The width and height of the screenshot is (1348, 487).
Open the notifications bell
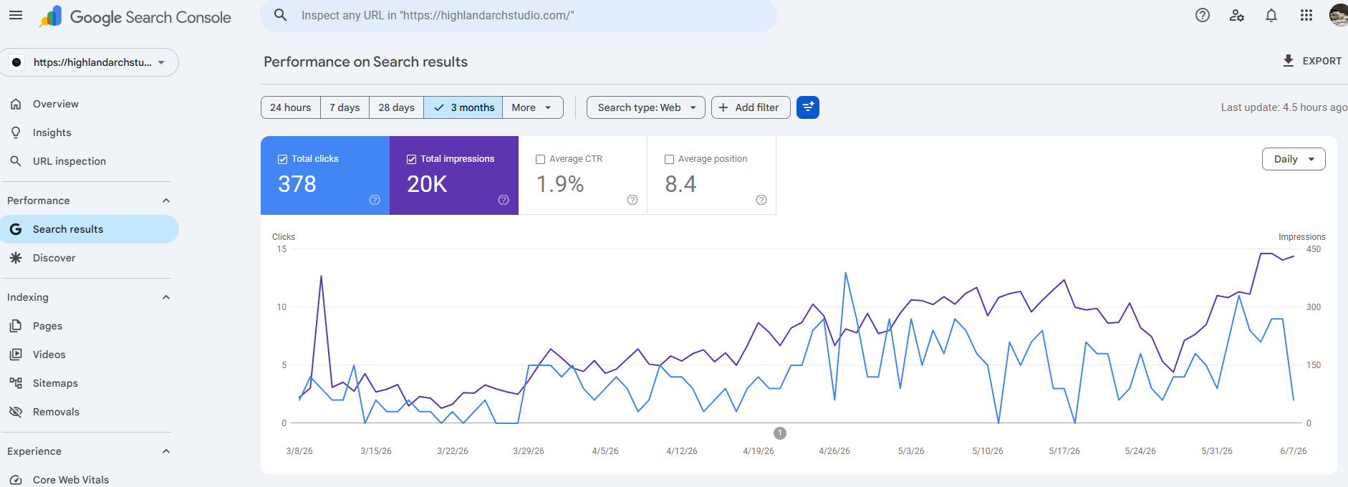(x=1271, y=15)
